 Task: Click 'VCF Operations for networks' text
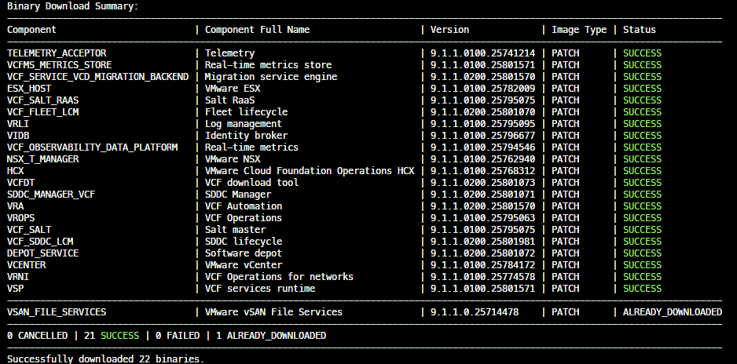(x=279, y=276)
